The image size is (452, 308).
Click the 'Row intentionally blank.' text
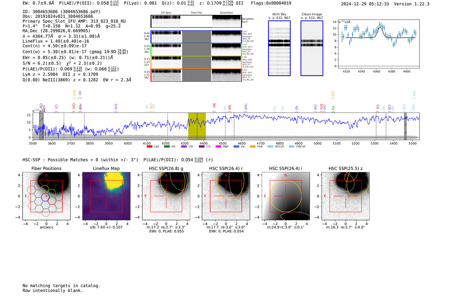click(x=53, y=291)
